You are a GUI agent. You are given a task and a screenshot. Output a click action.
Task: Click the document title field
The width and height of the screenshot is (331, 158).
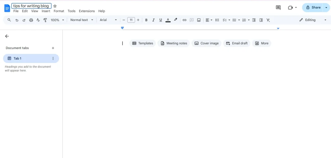point(31,6)
